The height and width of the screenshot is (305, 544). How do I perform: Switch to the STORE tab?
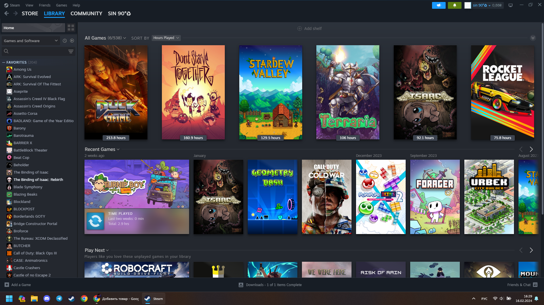(x=30, y=13)
